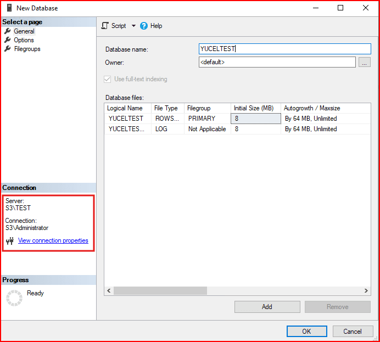The image size is (380, 342).
Task: Open the Help icon in toolbar
Action: [x=144, y=26]
